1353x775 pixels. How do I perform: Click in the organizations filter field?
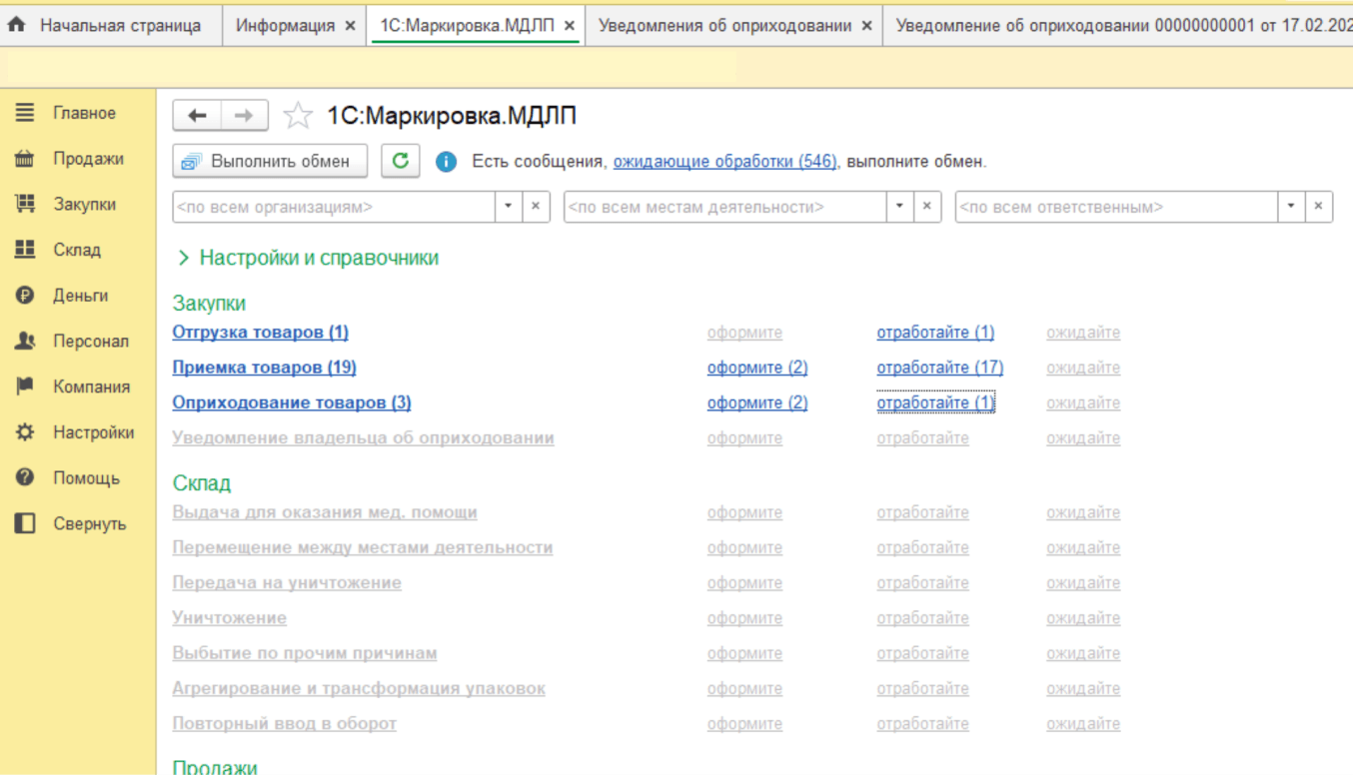(x=335, y=207)
